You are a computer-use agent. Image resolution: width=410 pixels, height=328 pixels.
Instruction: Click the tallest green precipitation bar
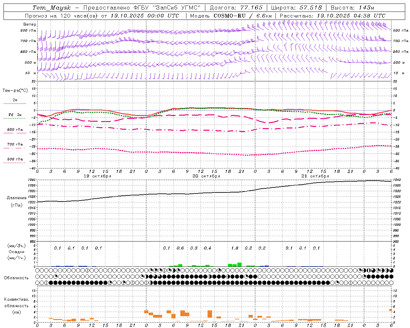tap(239, 265)
